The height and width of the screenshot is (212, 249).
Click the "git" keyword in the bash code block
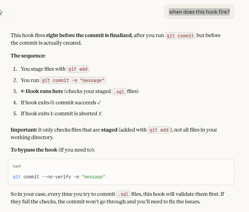click(17, 177)
